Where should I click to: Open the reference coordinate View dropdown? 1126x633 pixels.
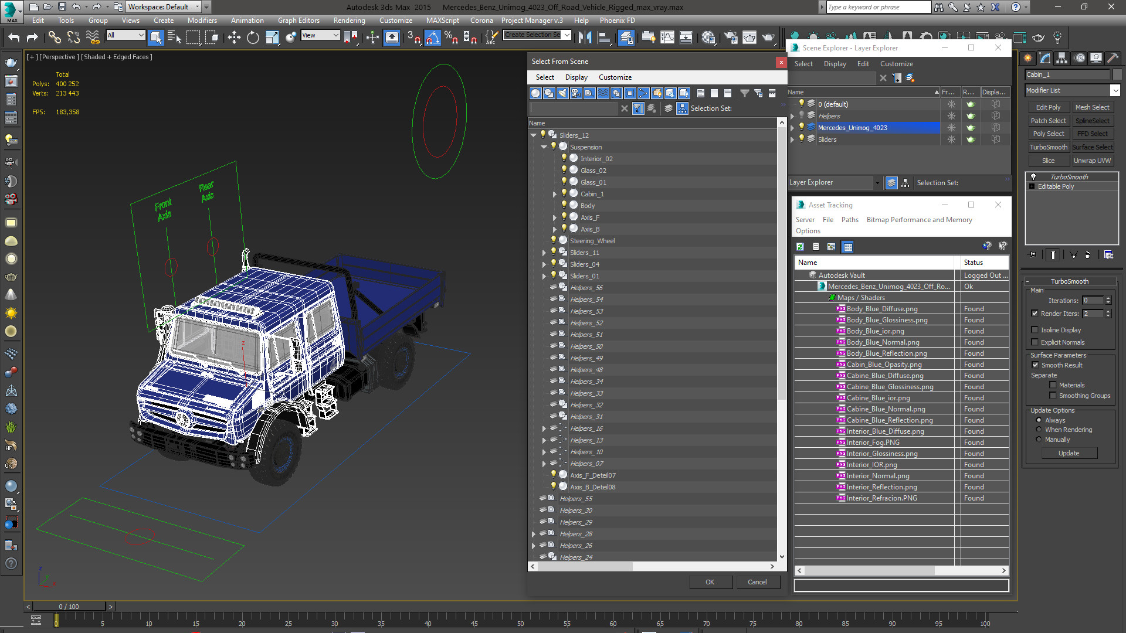[x=320, y=35]
